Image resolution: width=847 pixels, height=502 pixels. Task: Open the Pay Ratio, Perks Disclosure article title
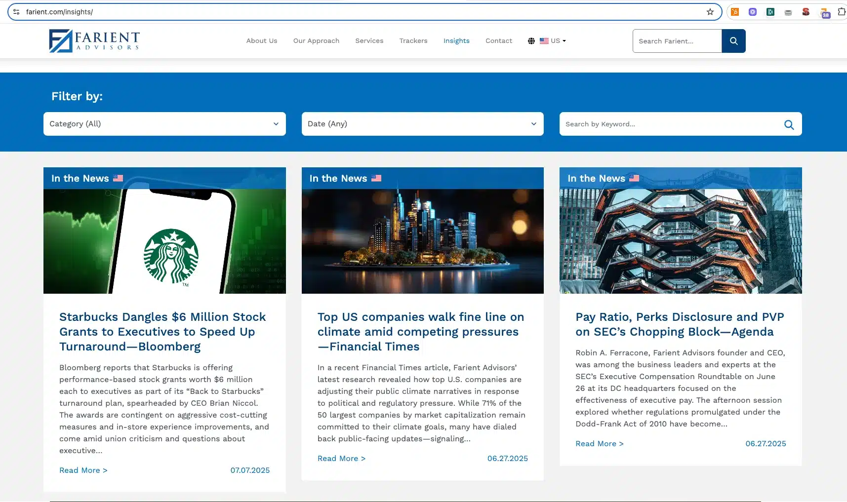click(680, 324)
